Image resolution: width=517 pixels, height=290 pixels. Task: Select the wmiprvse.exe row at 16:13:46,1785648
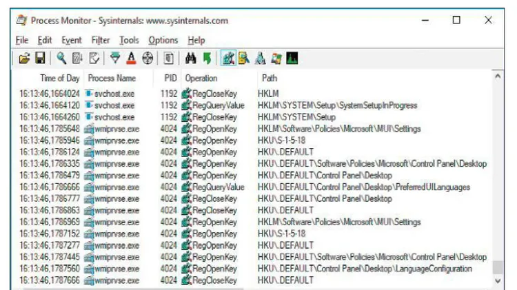point(252,129)
